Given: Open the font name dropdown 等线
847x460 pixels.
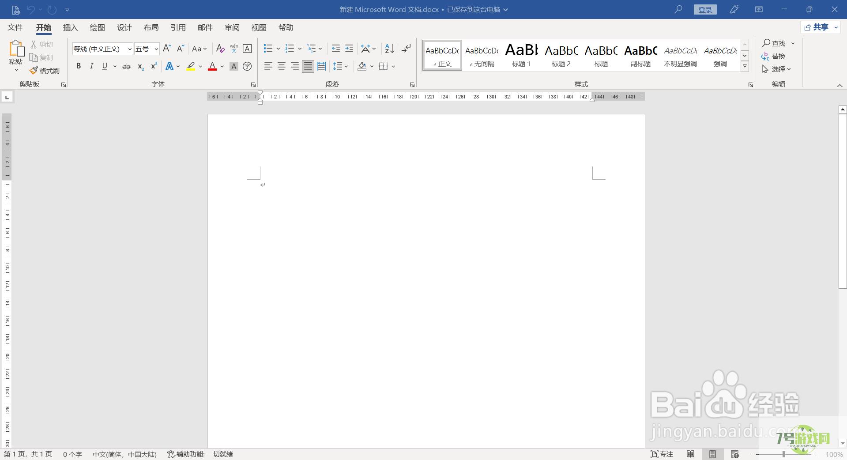Looking at the screenshot, I should [130, 49].
